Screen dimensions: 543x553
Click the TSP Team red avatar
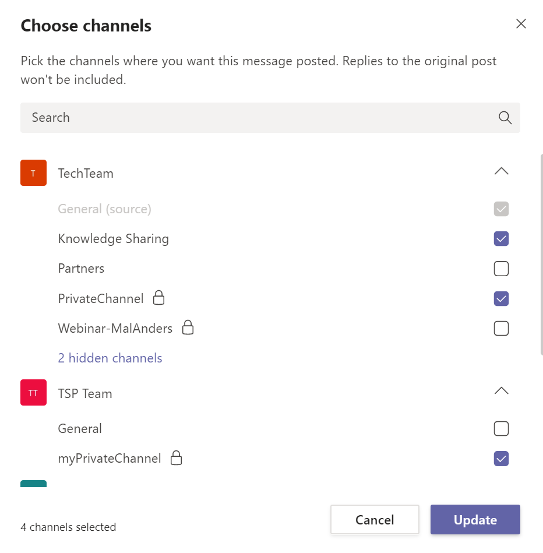33,393
